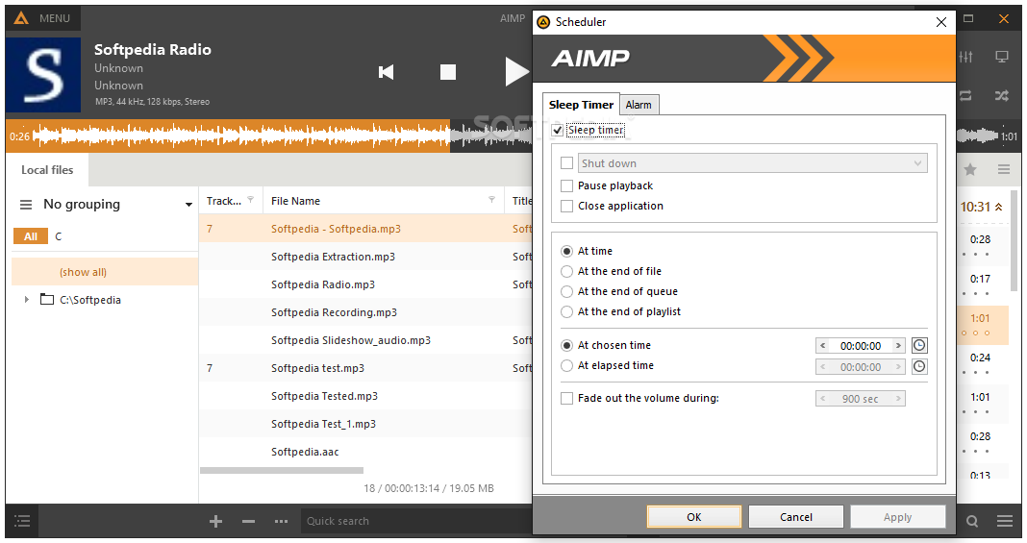Click the Track column filter icon
Image resolution: width=1027 pixels, height=543 pixels.
(x=250, y=200)
